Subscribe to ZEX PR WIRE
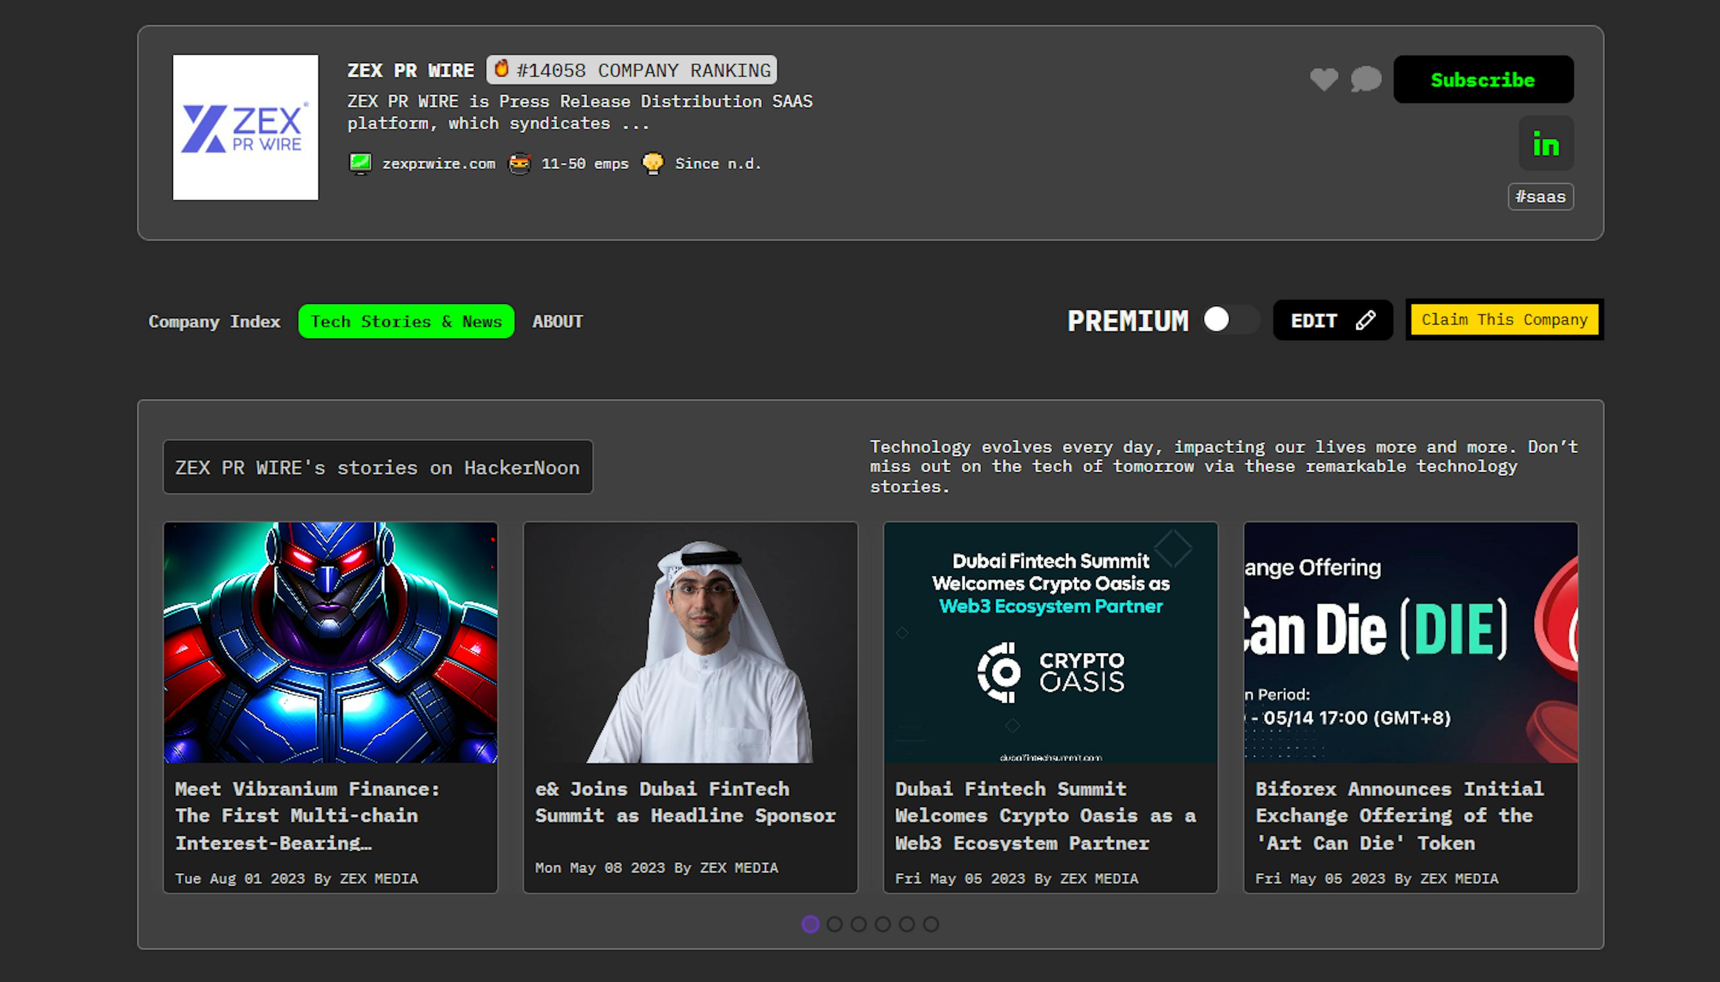The width and height of the screenshot is (1720, 982). [x=1484, y=79]
